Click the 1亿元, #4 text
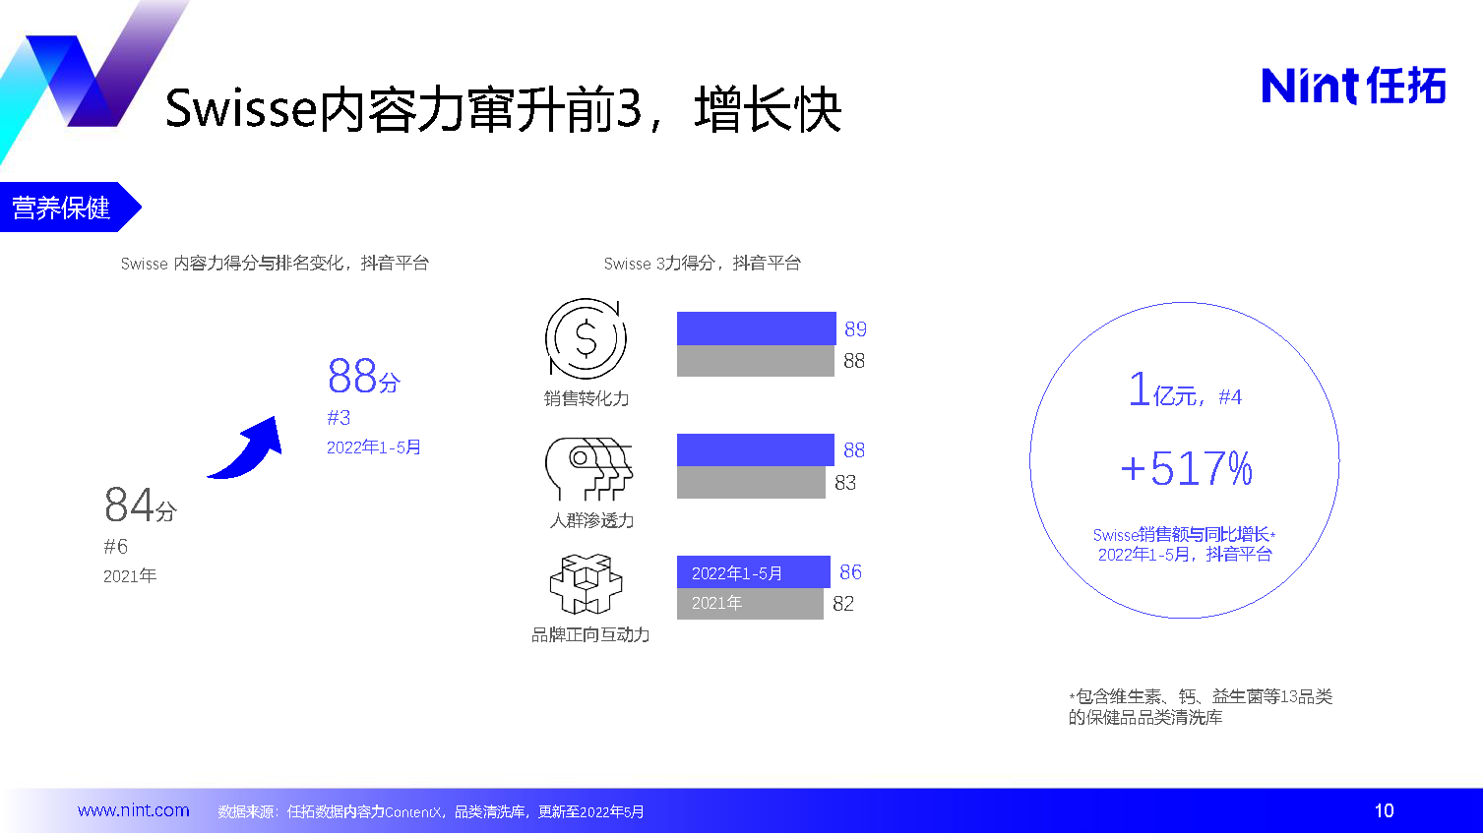Screen dimensions: 1483x834 1185,390
